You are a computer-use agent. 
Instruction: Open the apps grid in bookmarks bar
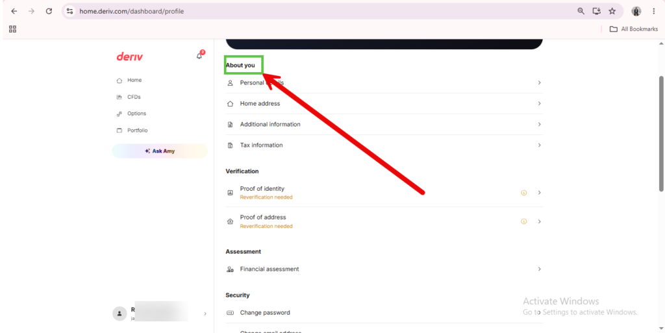pos(12,29)
